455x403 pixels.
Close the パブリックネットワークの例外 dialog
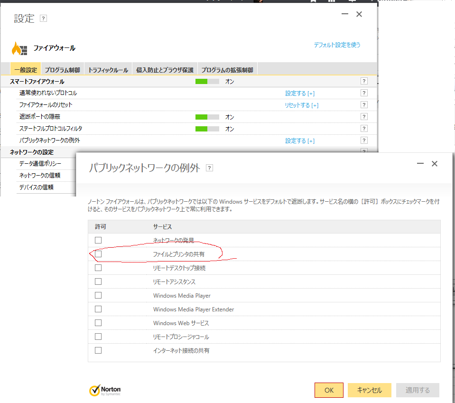coord(435,163)
